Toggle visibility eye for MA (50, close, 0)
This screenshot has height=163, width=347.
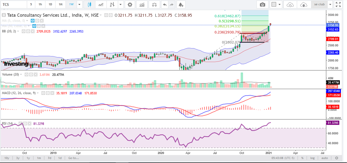point(34,26)
